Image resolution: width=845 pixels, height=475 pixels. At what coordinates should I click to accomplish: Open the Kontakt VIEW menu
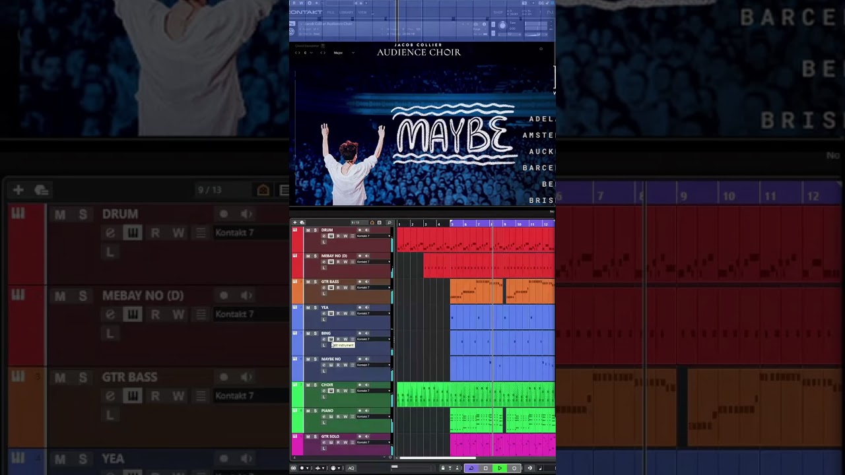(362, 13)
